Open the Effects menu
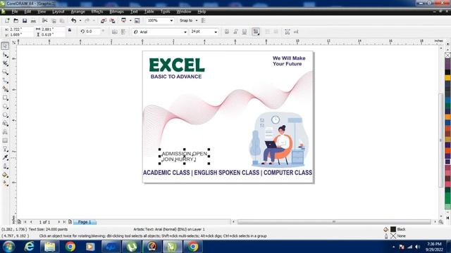This screenshot has height=253, width=451. click(97, 11)
